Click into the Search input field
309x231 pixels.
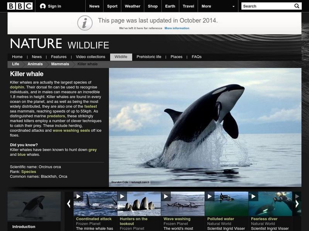point(268,6)
